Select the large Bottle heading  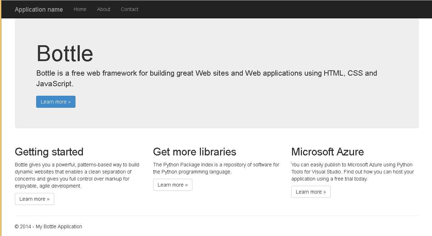pos(65,53)
